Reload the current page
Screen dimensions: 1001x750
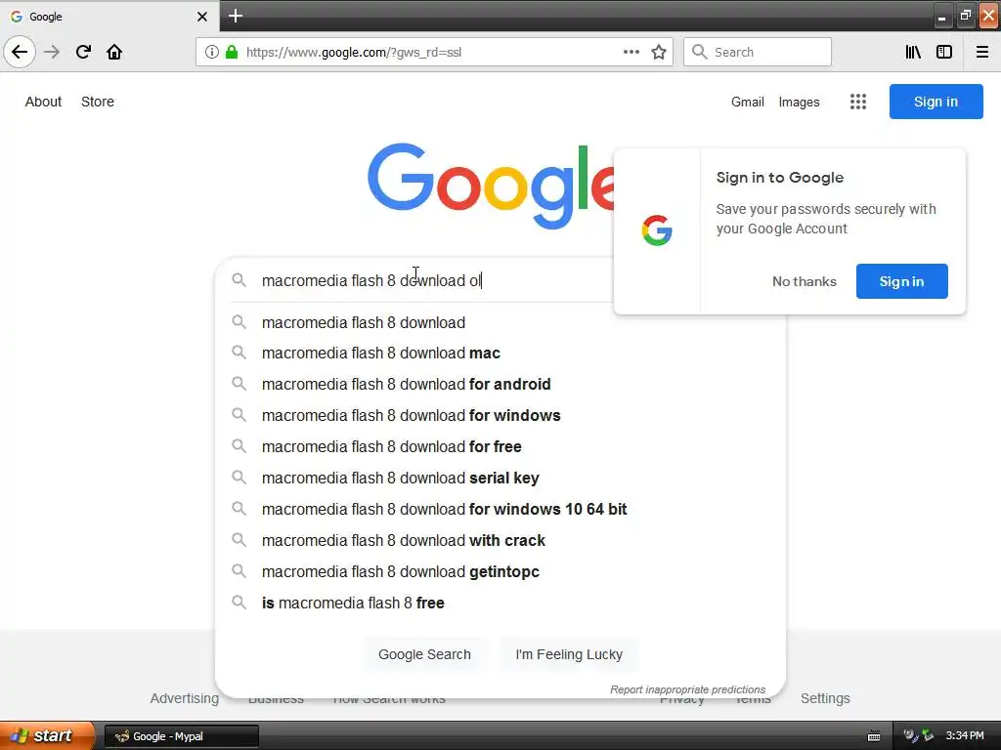[x=83, y=52]
